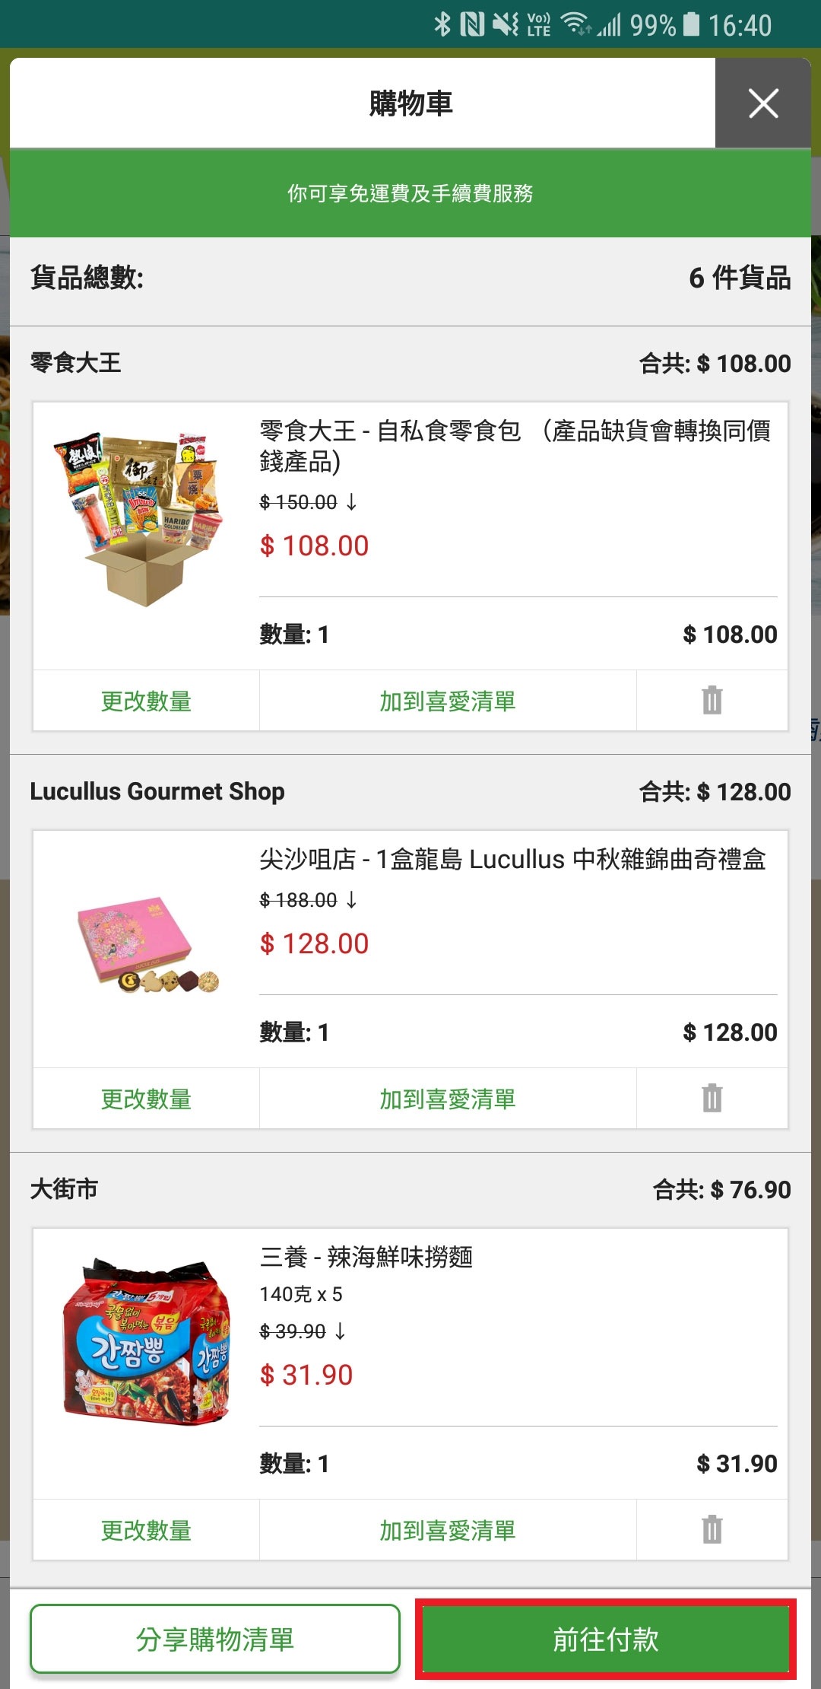Change quantity of 零食大王 snack pack
The image size is (821, 1689).
[146, 701]
